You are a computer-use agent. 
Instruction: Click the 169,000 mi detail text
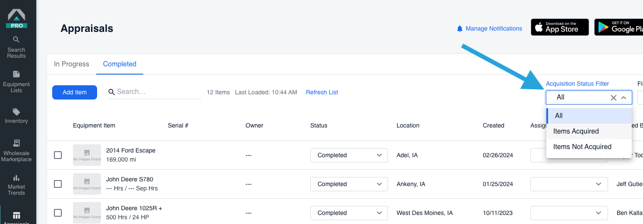[122, 159]
